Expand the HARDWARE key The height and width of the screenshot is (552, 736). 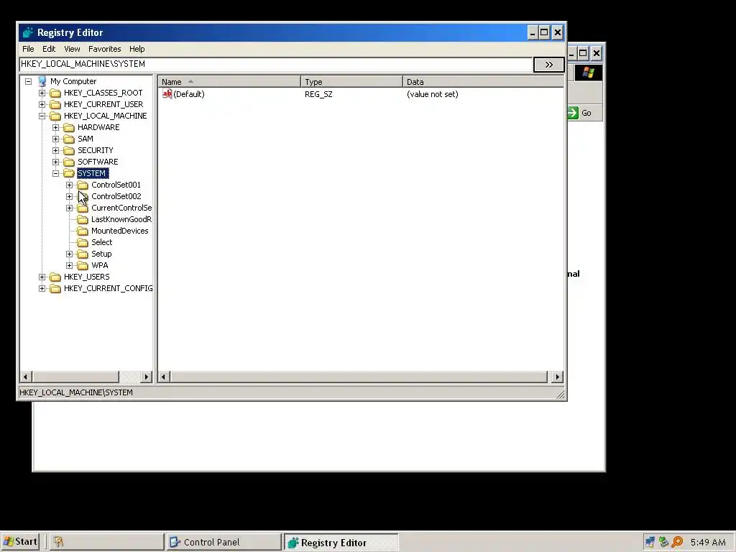(x=56, y=127)
